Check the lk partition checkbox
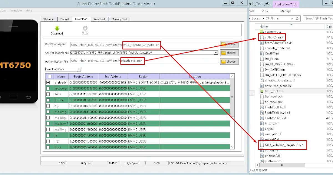This screenshot has height=175, width=333. (x=48, y=135)
